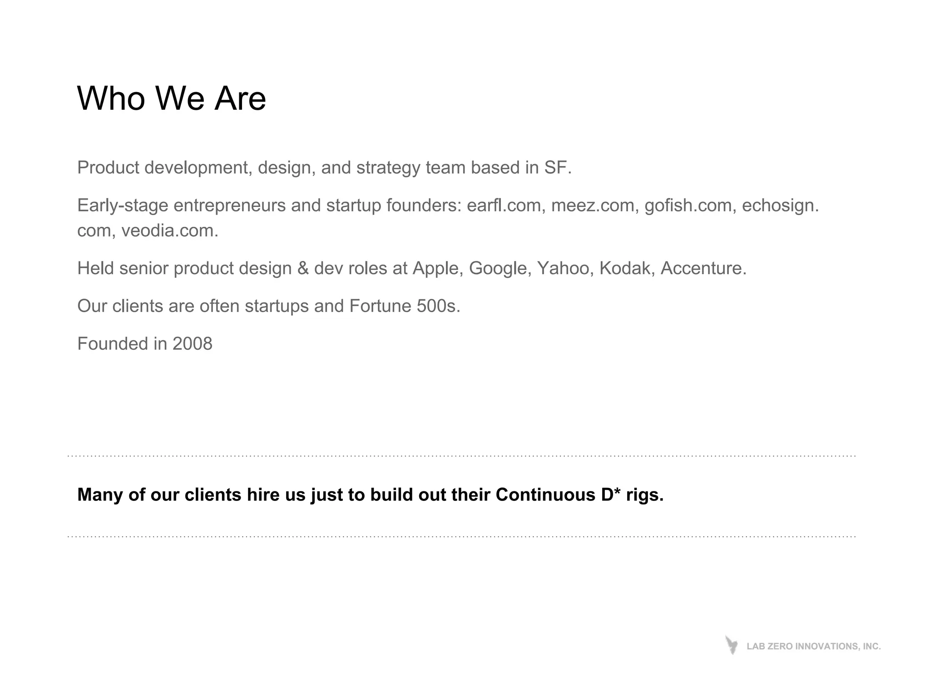Click the lower dotted divider line
The image size is (930, 697).
pos(461,536)
